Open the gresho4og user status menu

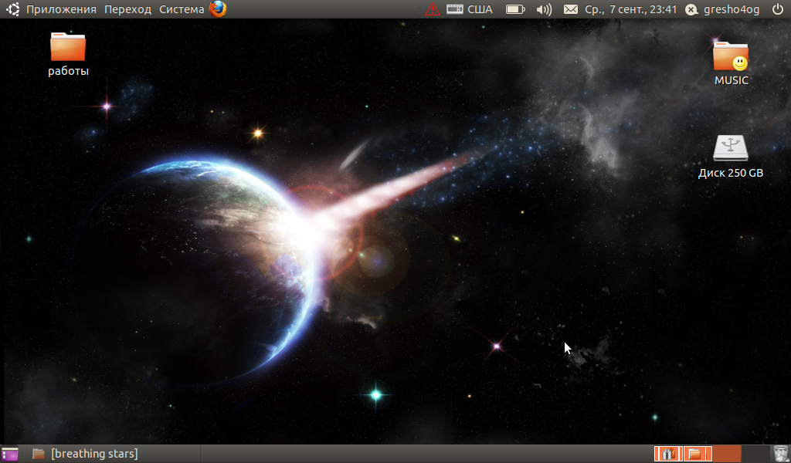(722, 9)
